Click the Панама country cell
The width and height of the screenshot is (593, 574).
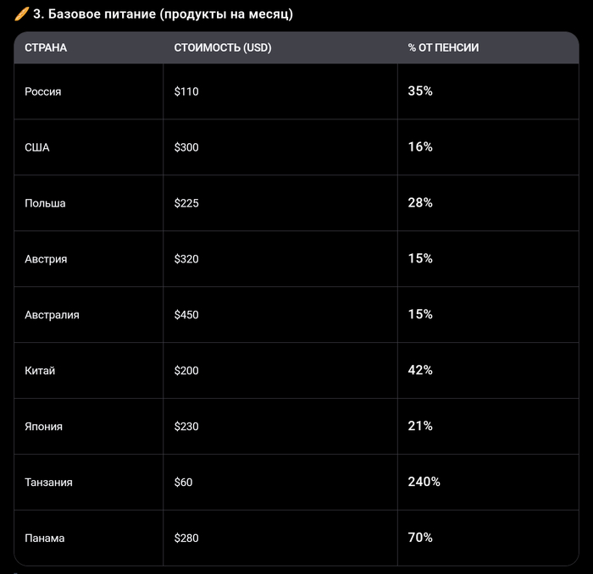pos(45,538)
